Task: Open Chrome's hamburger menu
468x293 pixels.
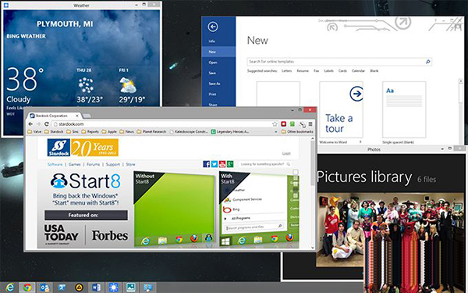Action: pyautogui.click(x=310, y=124)
